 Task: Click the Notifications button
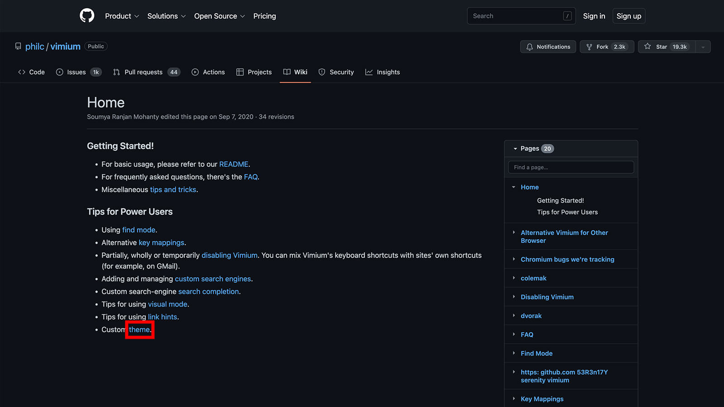[x=548, y=47]
